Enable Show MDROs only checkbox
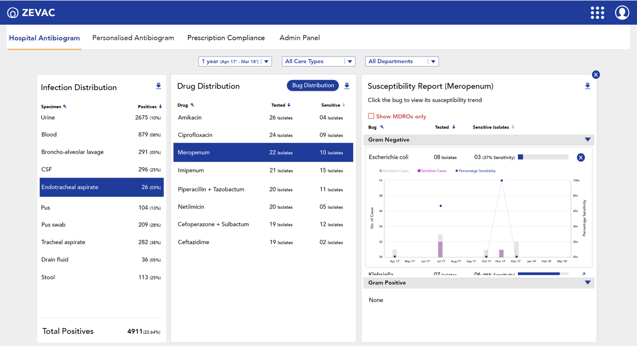637x346 pixels. (x=371, y=116)
